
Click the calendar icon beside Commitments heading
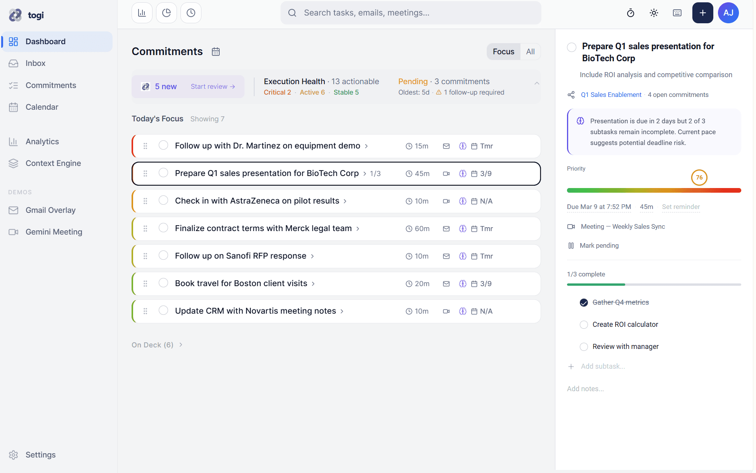[x=216, y=52]
